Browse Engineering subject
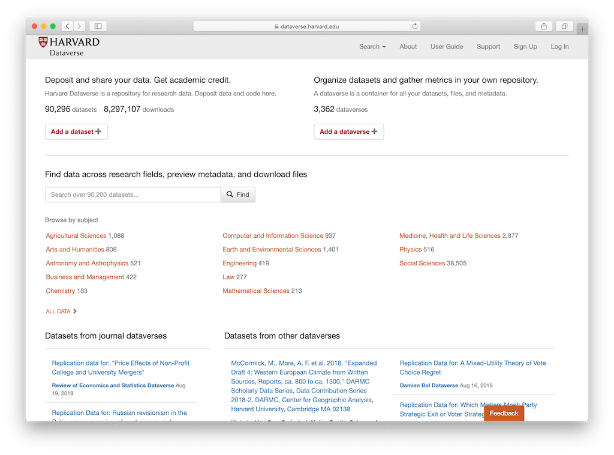This screenshot has height=455, width=614. (x=240, y=264)
